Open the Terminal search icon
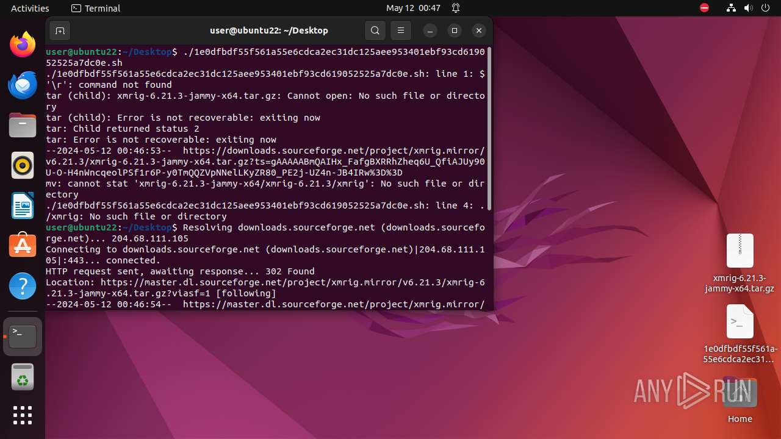 point(375,30)
